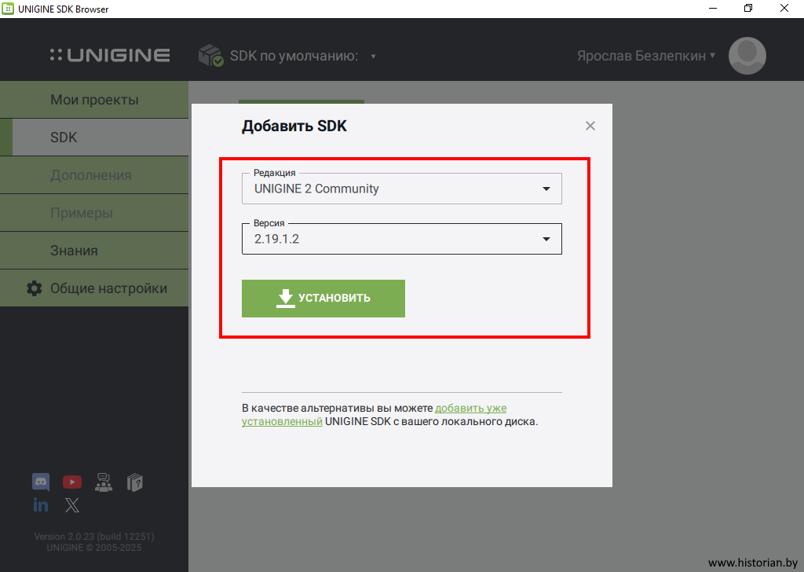Open the Ярослав Безлепкин account menu

(645, 57)
